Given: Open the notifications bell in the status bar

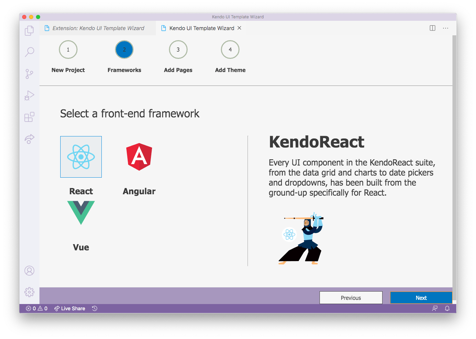Looking at the screenshot, I should (447, 308).
